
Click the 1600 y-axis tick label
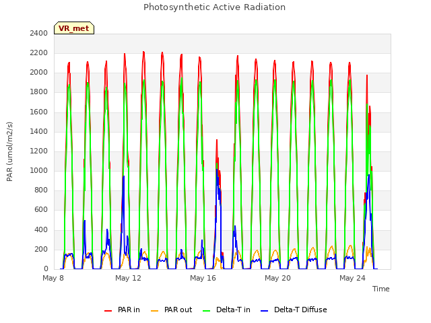tap(39, 112)
